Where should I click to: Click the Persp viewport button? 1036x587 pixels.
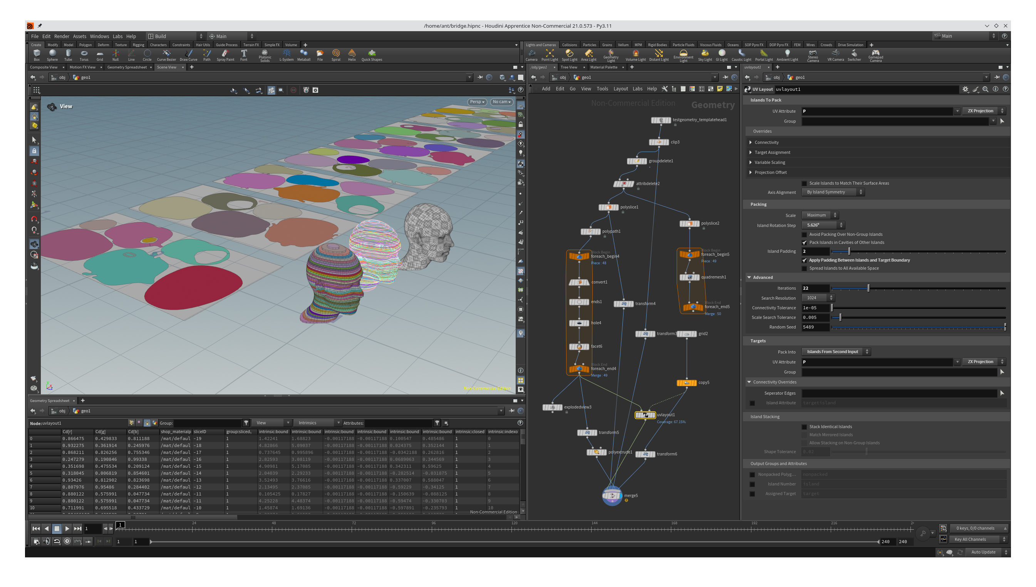click(477, 102)
